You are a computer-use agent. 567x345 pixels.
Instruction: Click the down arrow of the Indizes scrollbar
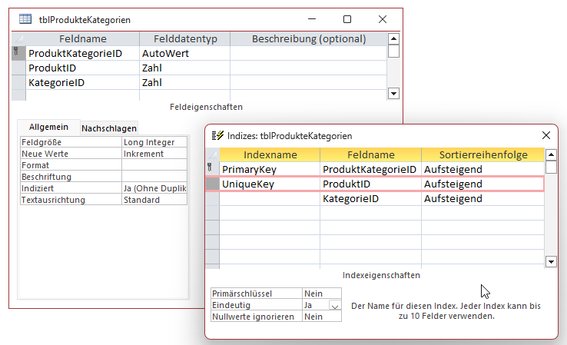pos(551,261)
